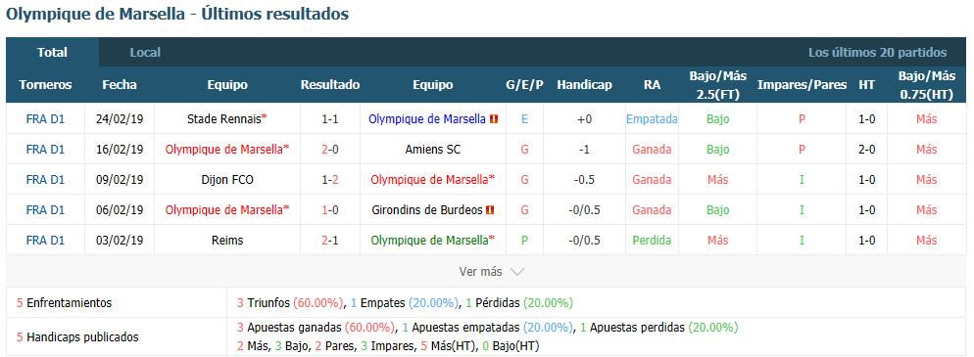The height and width of the screenshot is (357, 974).
Task: Click the G/E/P column header
Action: click(525, 85)
